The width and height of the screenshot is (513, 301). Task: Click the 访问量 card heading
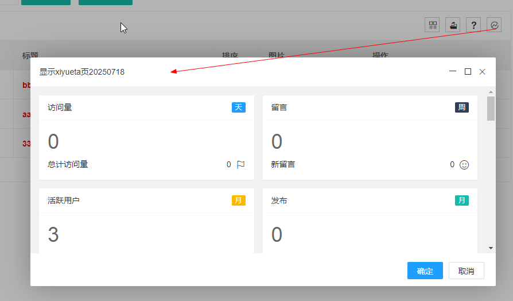click(60, 107)
